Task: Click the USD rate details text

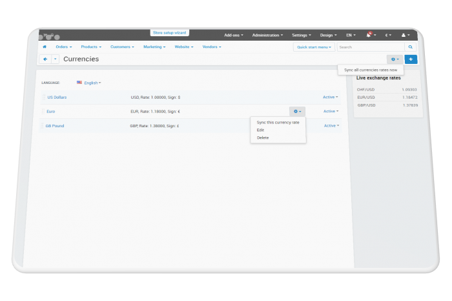Action: click(x=156, y=98)
